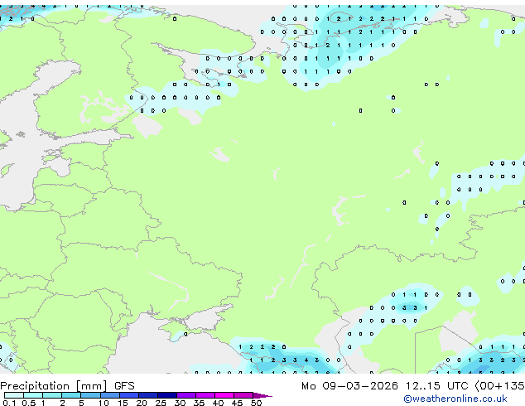525x406 pixels.
Task: Select the 5–10 mm legend swatch
Action: (90, 395)
